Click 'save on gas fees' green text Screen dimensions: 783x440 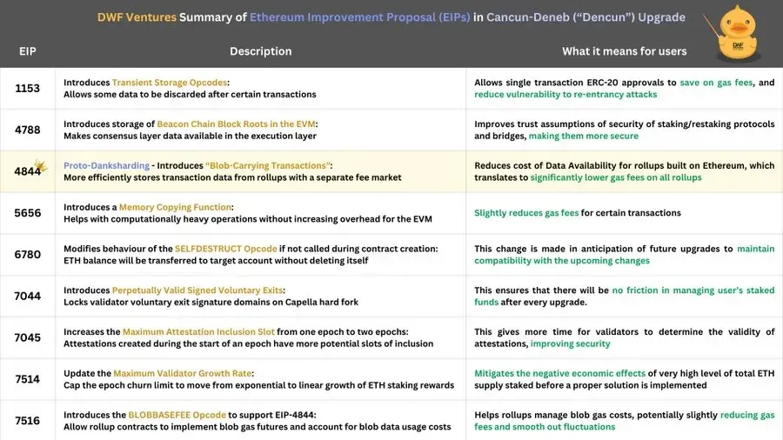(x=716, y=83)
